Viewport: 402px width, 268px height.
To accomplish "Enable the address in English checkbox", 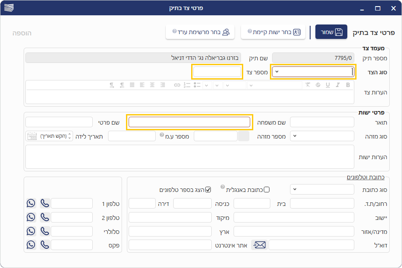I will pyautogui.click(x=266, y=189).
